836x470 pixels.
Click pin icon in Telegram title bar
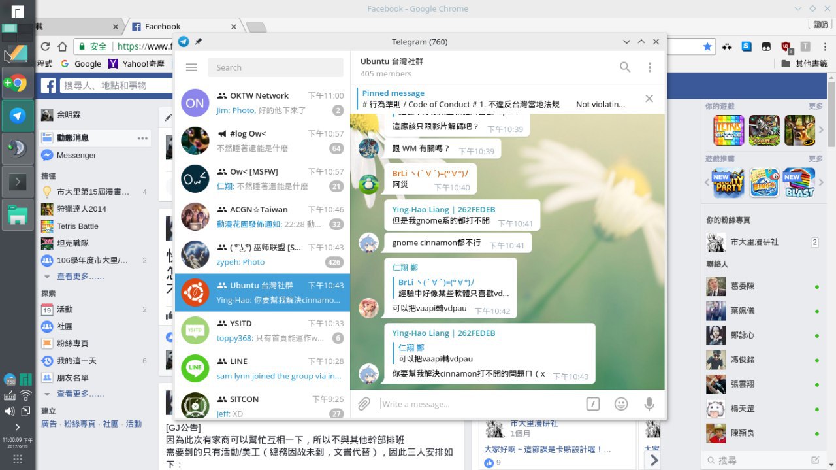tap(199, 42)
